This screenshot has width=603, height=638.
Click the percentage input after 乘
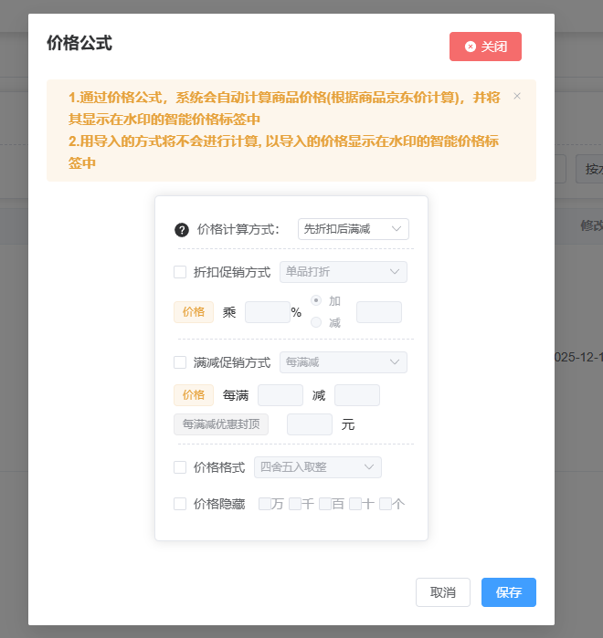(267, 312)
